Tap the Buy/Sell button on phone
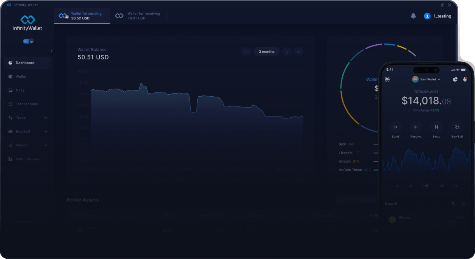 (x=457, y=130)
